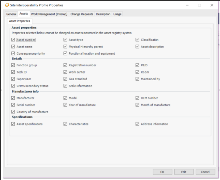Uncheck the Address information checkbox
This screenshot has width=220, height=180.
137,124
